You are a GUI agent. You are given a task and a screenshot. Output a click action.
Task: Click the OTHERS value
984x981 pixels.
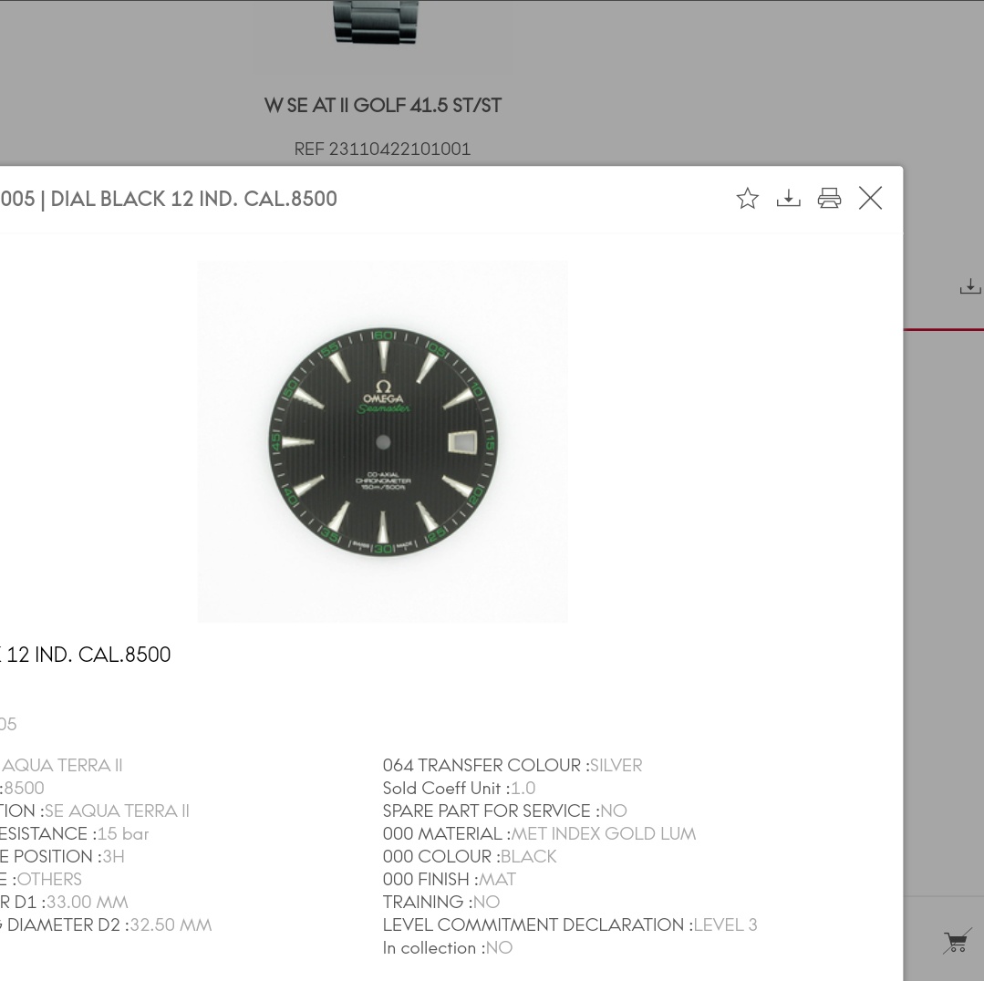(x=49, y=880)
